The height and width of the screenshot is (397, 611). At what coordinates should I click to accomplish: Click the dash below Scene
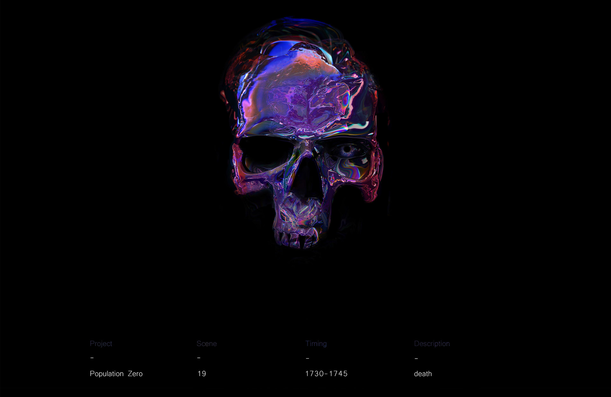click(x=199, y=358)
